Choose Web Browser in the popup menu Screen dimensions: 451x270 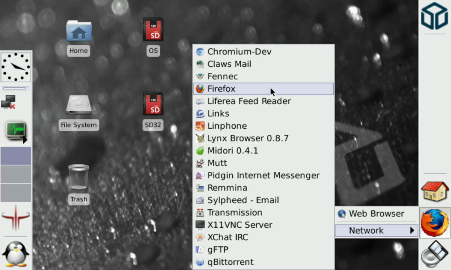click(x=376, y=214)
